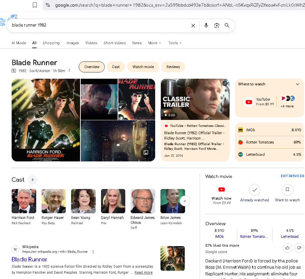
Task: Click the EDIT SERVICES link
Action: [x=292, y=176]
